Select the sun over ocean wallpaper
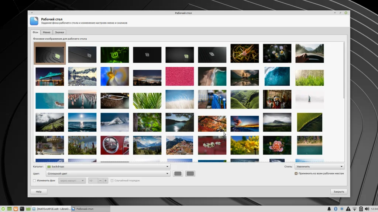This screenshot has height=212, width=378. pos(82,122)
